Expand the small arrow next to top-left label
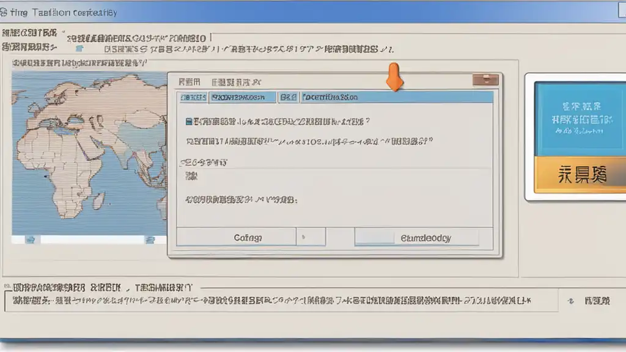Screen dimensions: 626x352 coord(64,31)
